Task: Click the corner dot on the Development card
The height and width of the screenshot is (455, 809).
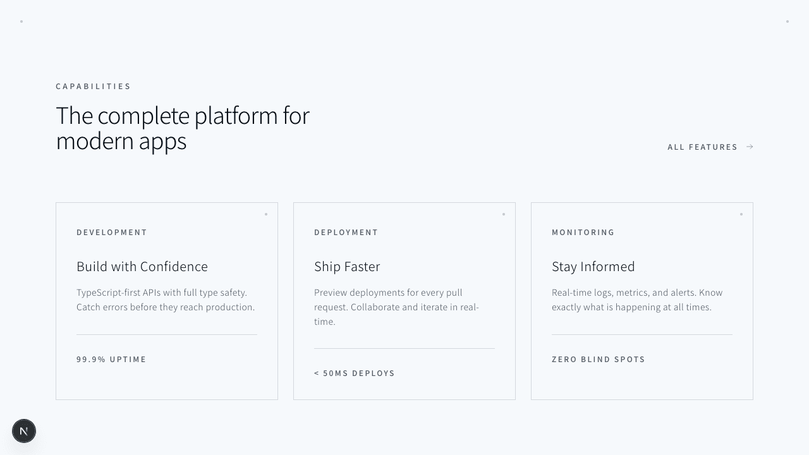Action: (x=266, y=214)
